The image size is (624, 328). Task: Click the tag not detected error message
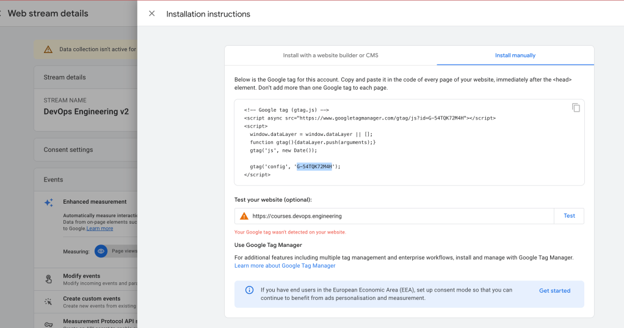289,232
